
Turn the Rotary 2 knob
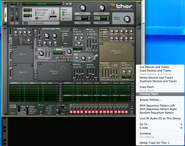(x=101, y=7)
